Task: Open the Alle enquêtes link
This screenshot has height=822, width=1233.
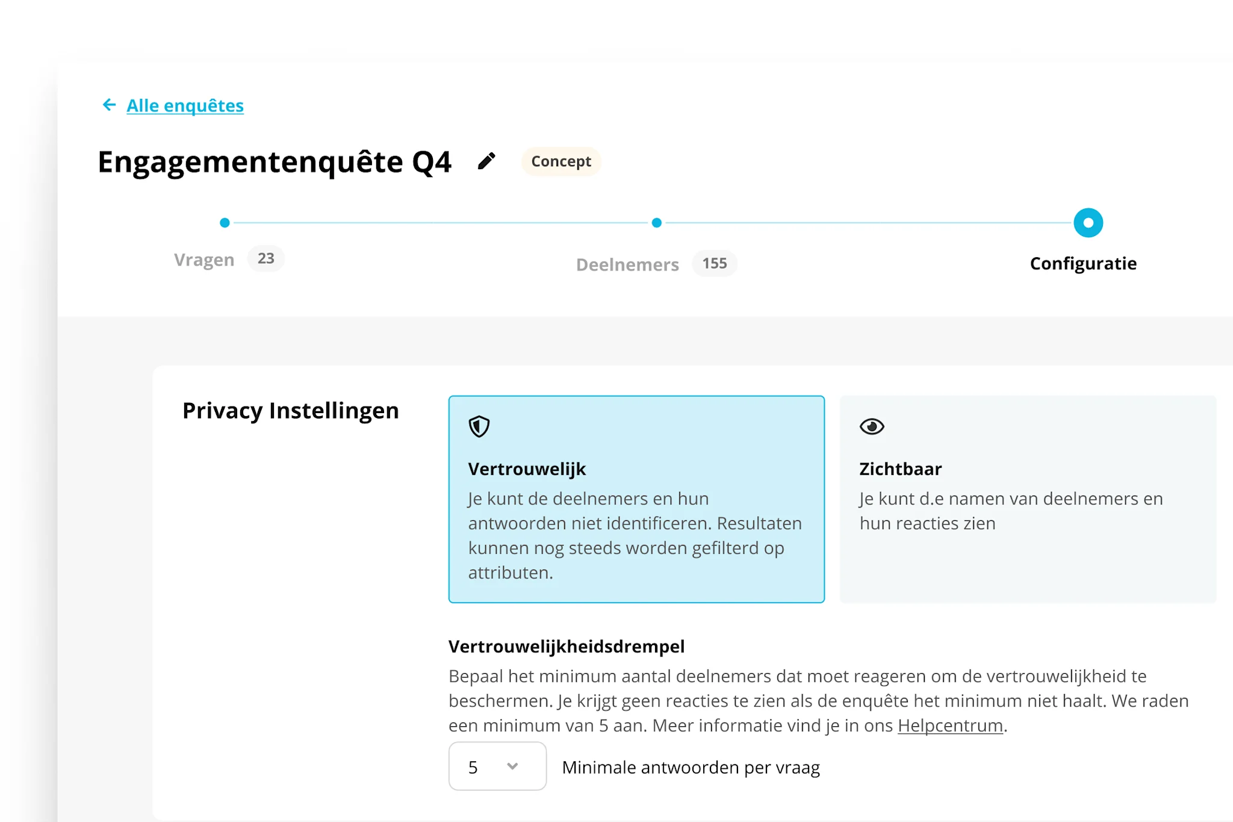Action: tap(185, 105)
